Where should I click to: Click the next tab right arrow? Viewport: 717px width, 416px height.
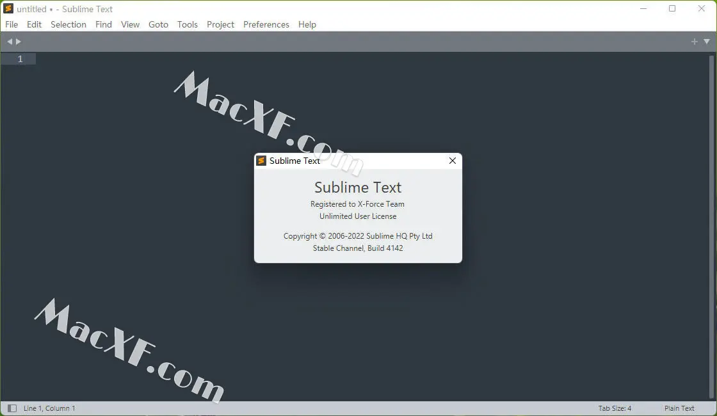19,42
